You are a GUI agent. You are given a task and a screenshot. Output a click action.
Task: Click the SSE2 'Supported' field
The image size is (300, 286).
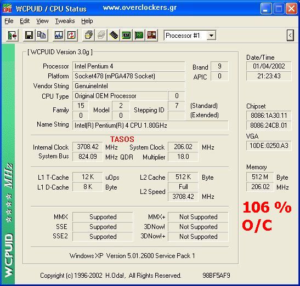(103, 237)
